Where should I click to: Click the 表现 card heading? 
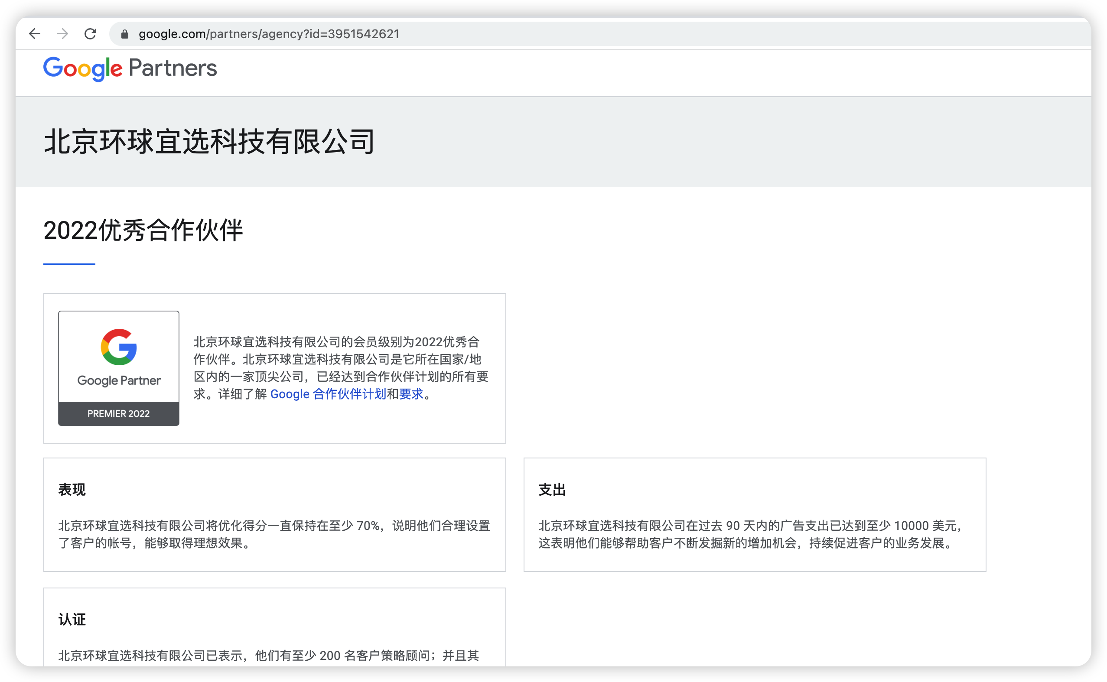tap(72, 490)
